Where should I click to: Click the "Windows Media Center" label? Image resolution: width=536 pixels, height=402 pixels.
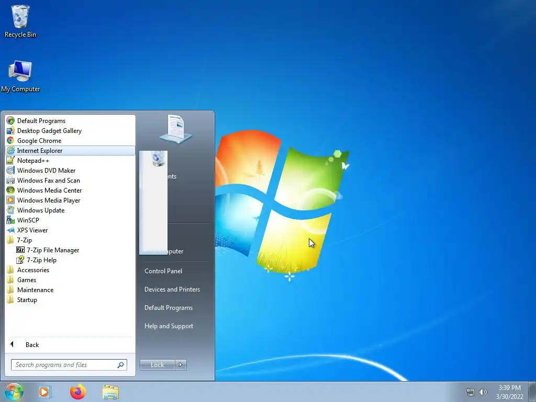point(50,190)
